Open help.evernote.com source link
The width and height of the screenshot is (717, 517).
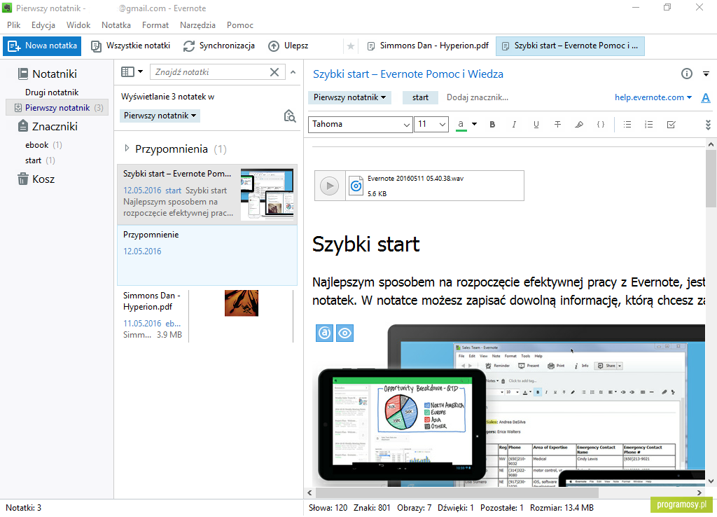pos(653,97)
